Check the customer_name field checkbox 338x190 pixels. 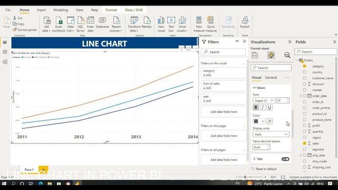[x=304, y=78]
